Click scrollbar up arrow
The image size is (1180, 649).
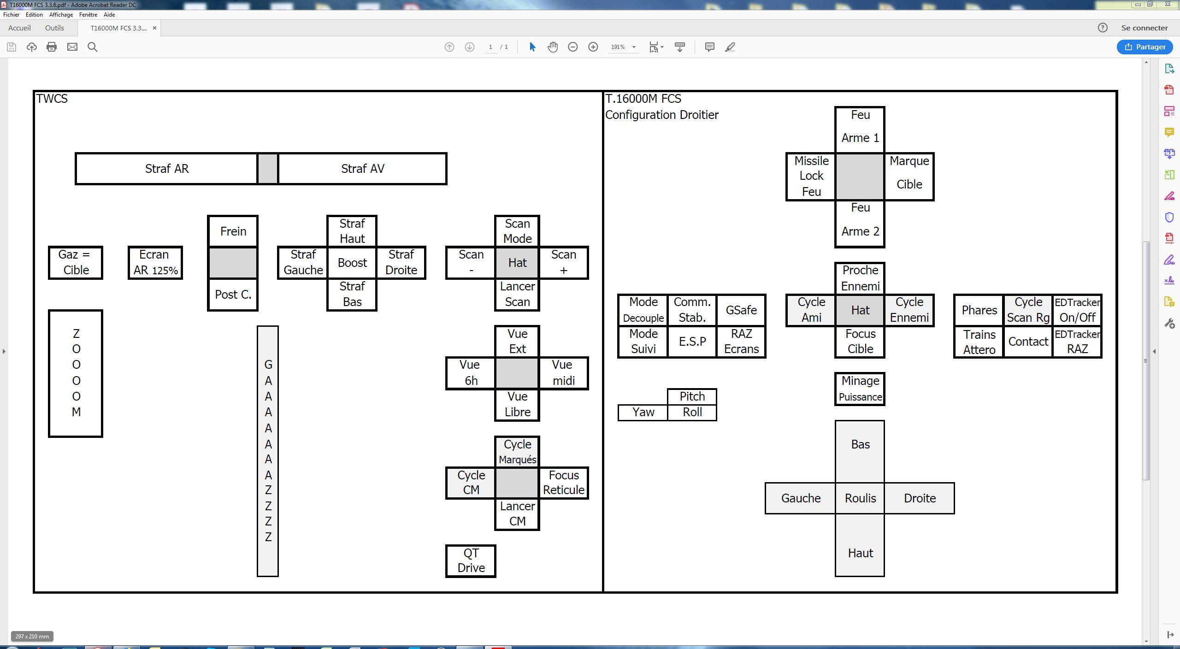tap(1146, 62)
